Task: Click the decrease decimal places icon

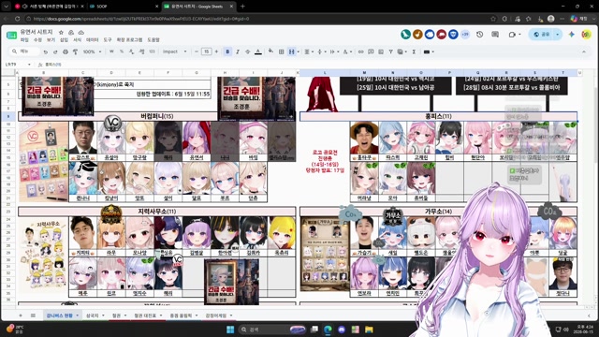Action: [x=131, y=51]
